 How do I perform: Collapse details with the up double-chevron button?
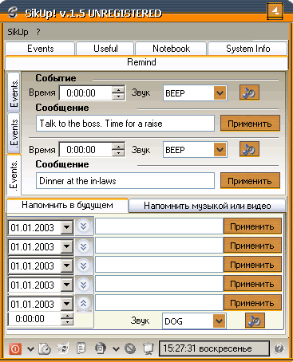tap(84, 303)
